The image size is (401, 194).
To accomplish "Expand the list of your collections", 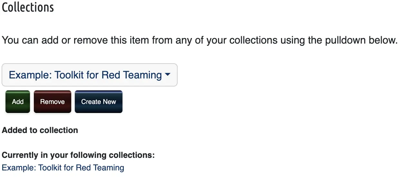I will click(x=89, y=75).
